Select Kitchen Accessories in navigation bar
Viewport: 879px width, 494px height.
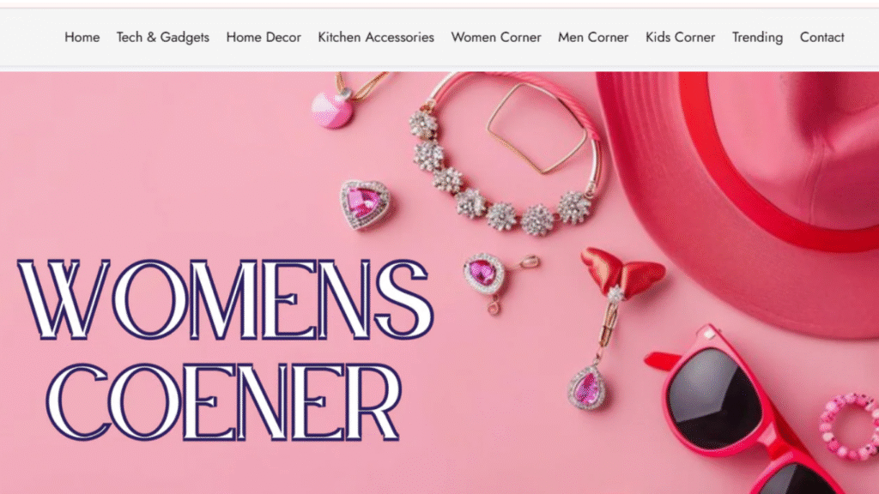pos(376,37)
